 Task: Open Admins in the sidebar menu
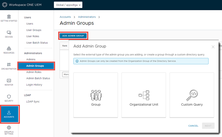[31, 59]
